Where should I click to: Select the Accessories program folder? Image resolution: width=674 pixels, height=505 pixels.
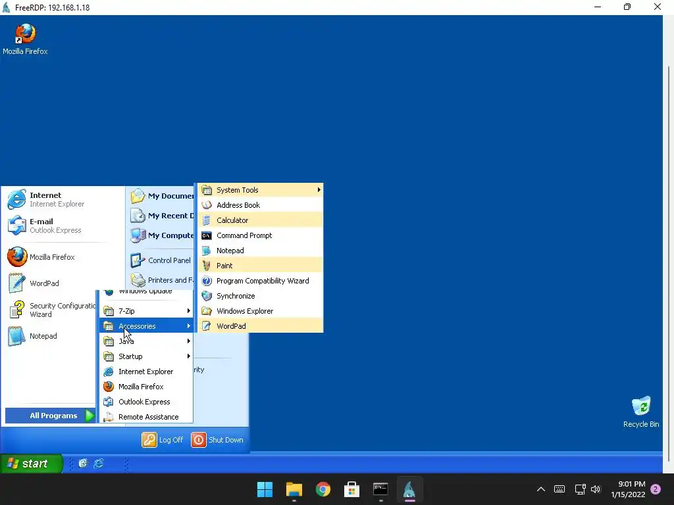click(x=147, y=326)
